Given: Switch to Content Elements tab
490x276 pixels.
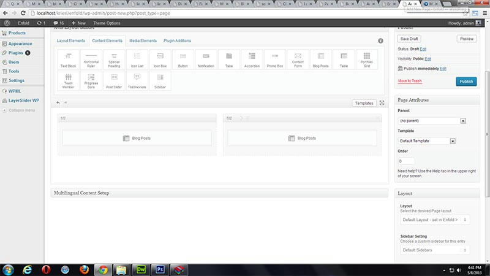Looking at the screenshot, I should click(107, 40).
